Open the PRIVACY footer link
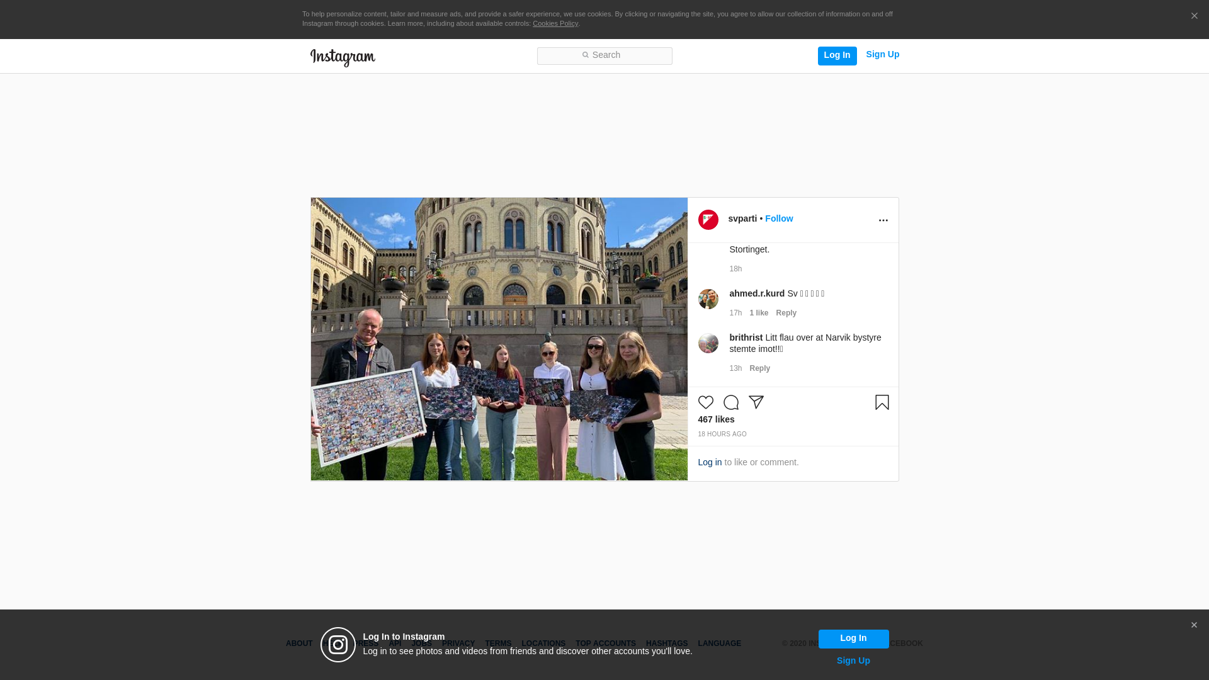 458,644
